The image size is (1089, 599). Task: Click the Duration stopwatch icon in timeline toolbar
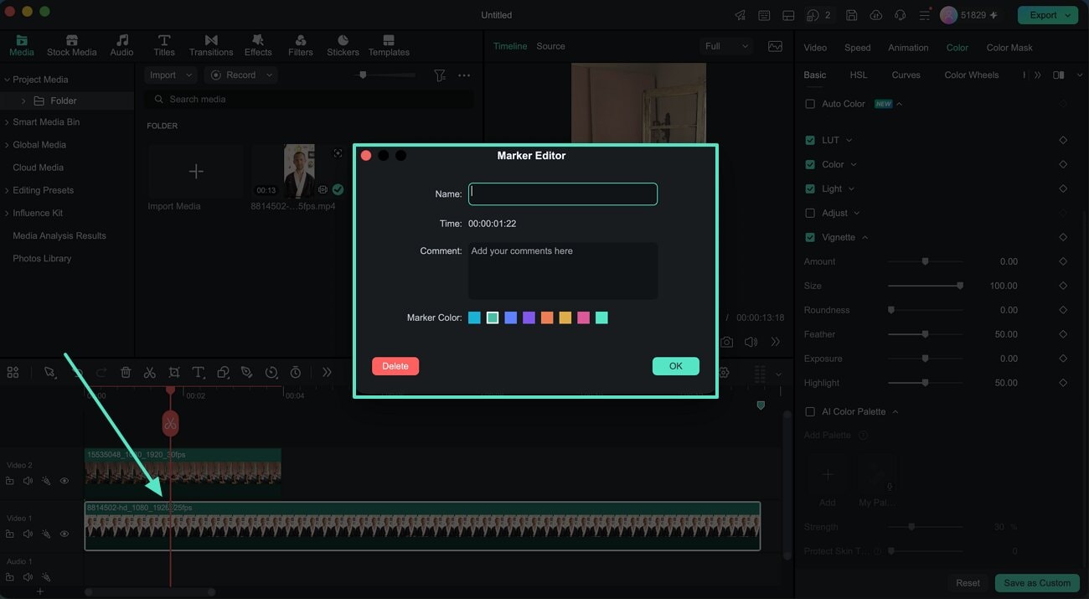pos(296,372)
